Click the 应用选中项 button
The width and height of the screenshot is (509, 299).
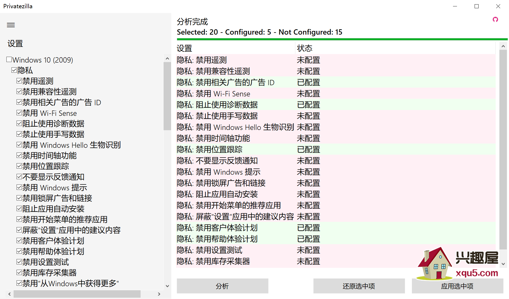[458, 286]
